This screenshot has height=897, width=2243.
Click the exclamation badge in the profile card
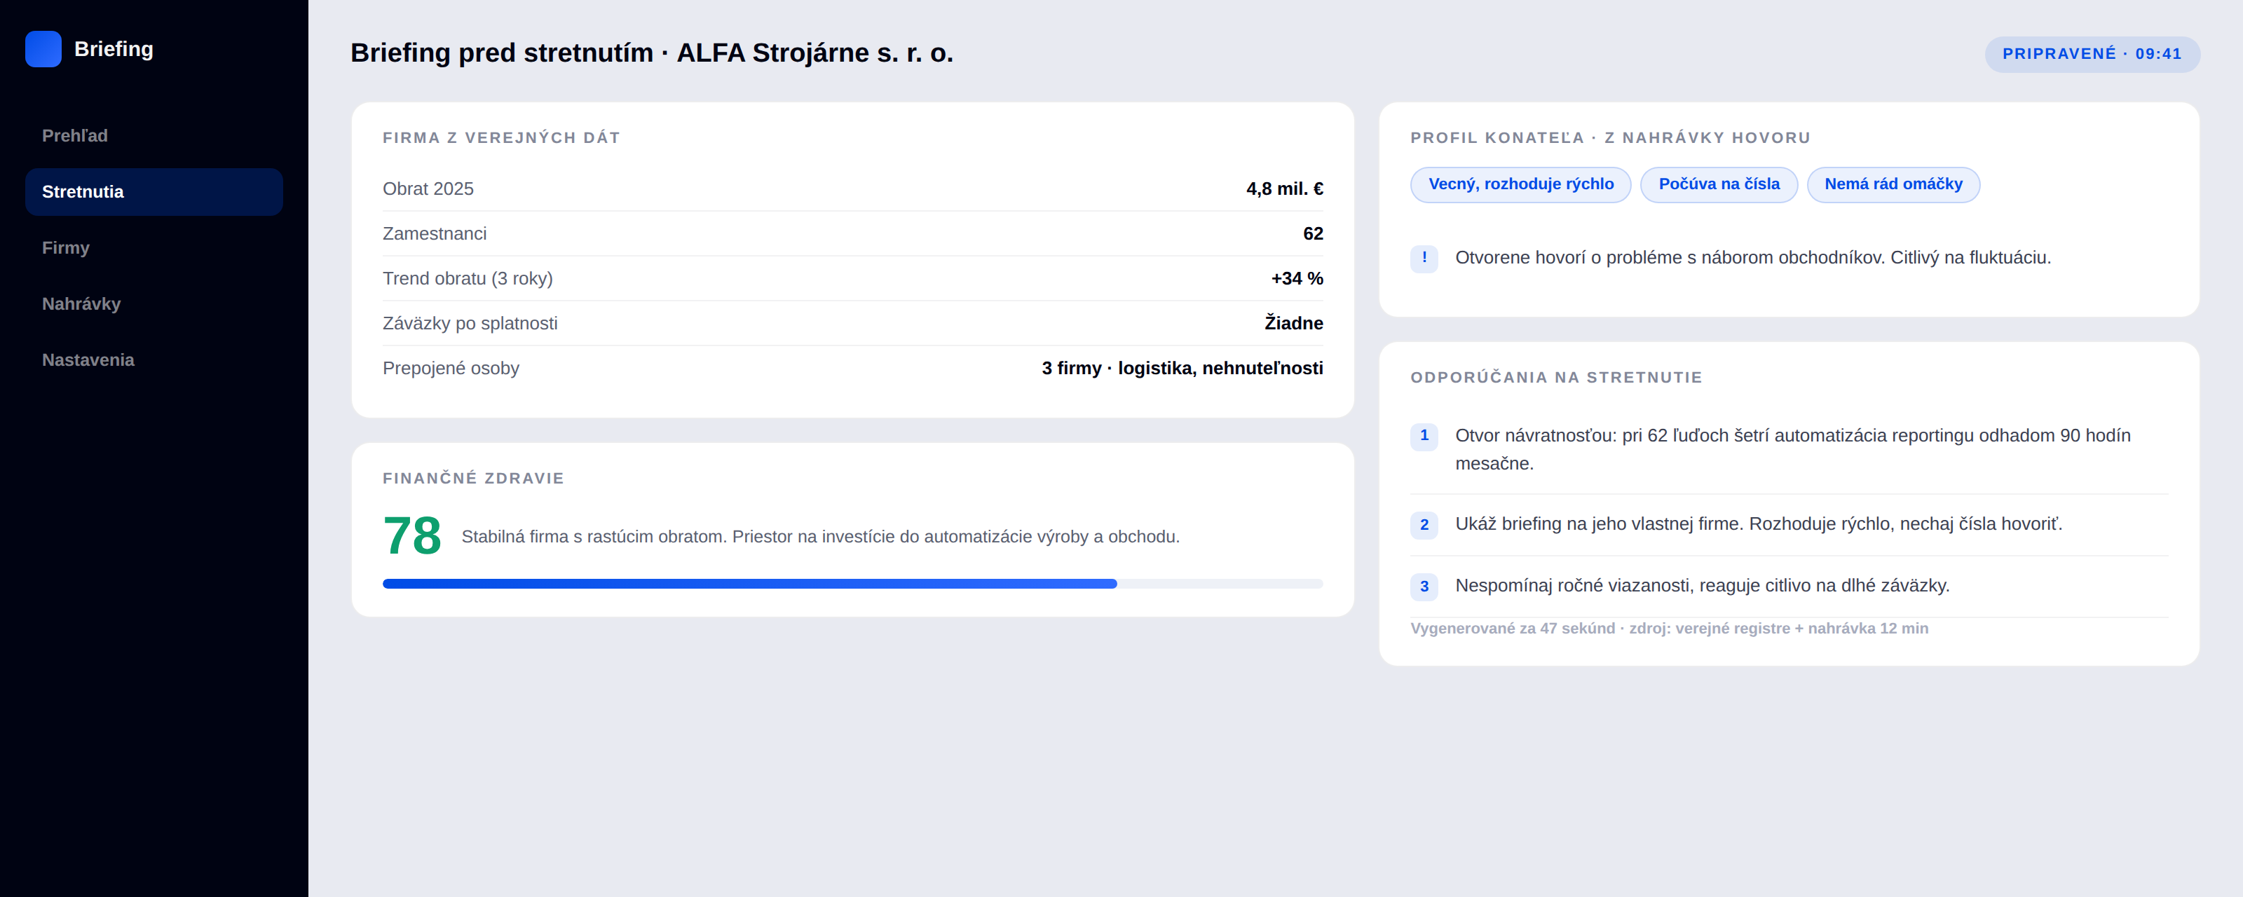pos(1424,258)
